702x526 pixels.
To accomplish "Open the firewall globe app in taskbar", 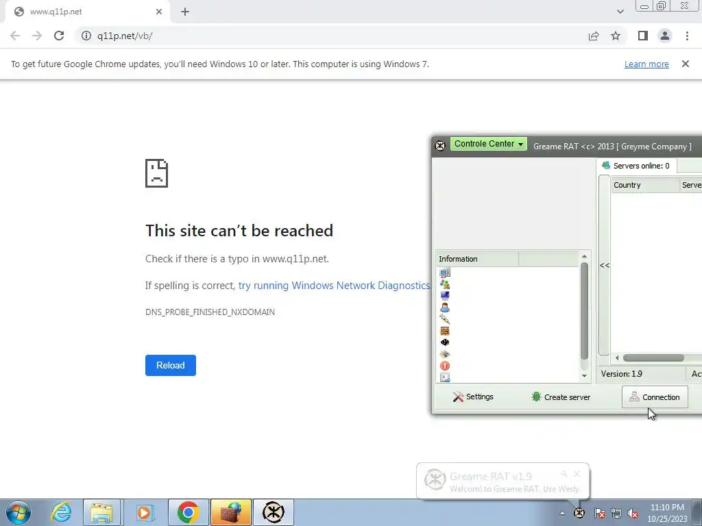I will tap(230, 512).
